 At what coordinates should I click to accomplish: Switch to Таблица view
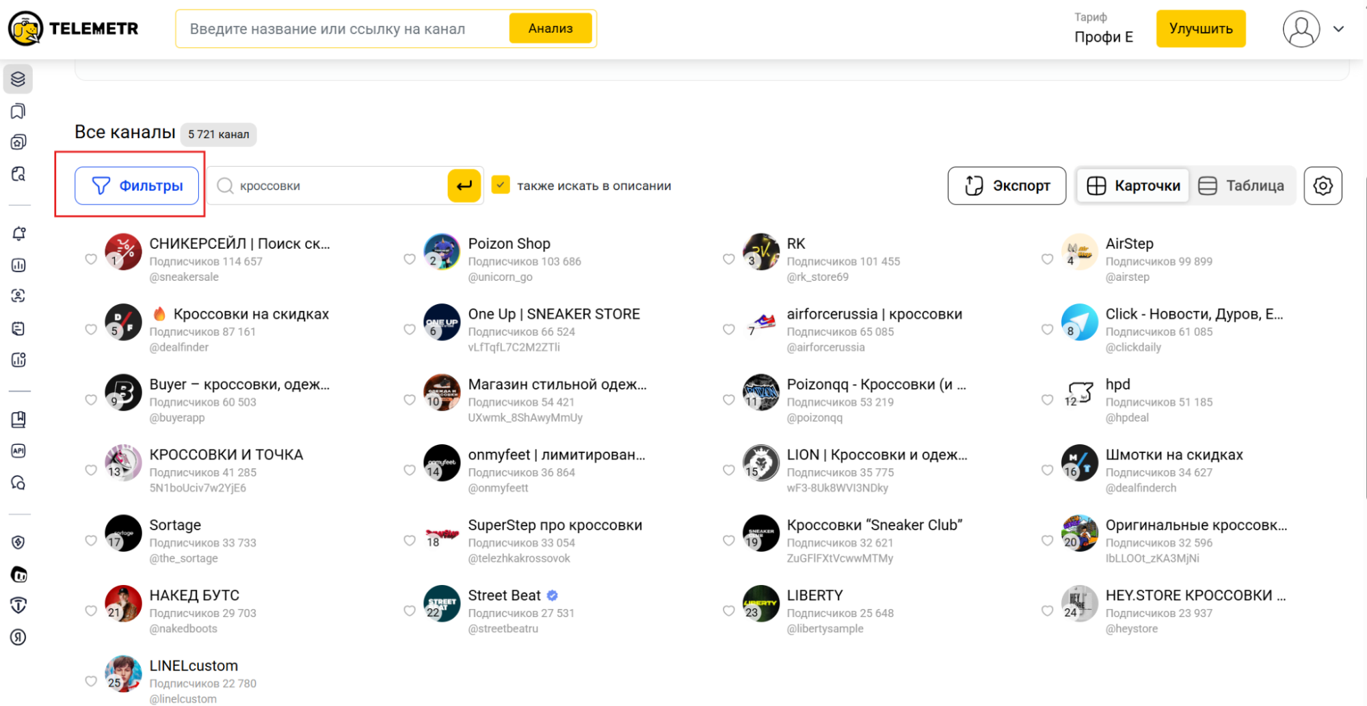[x=1241, y=186]
